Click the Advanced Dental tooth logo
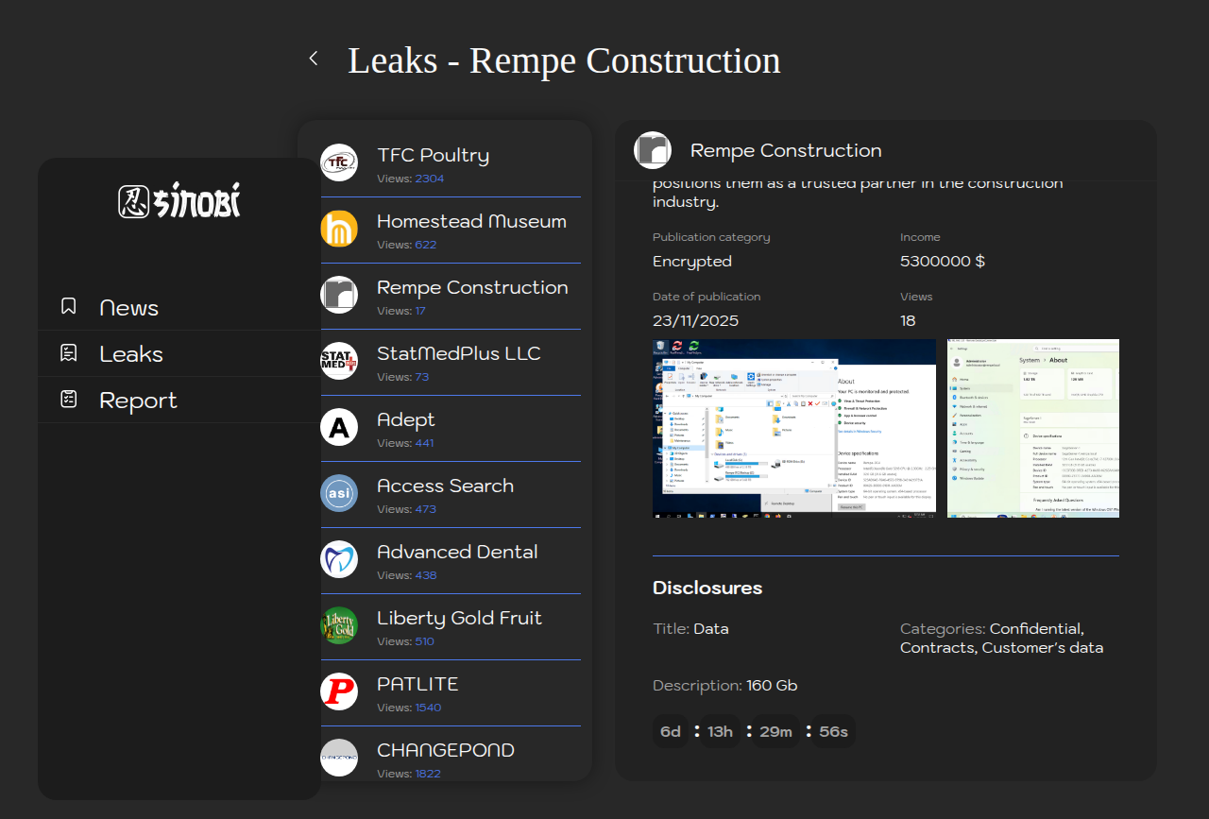Screen dimensions: 1209x819 339,559
